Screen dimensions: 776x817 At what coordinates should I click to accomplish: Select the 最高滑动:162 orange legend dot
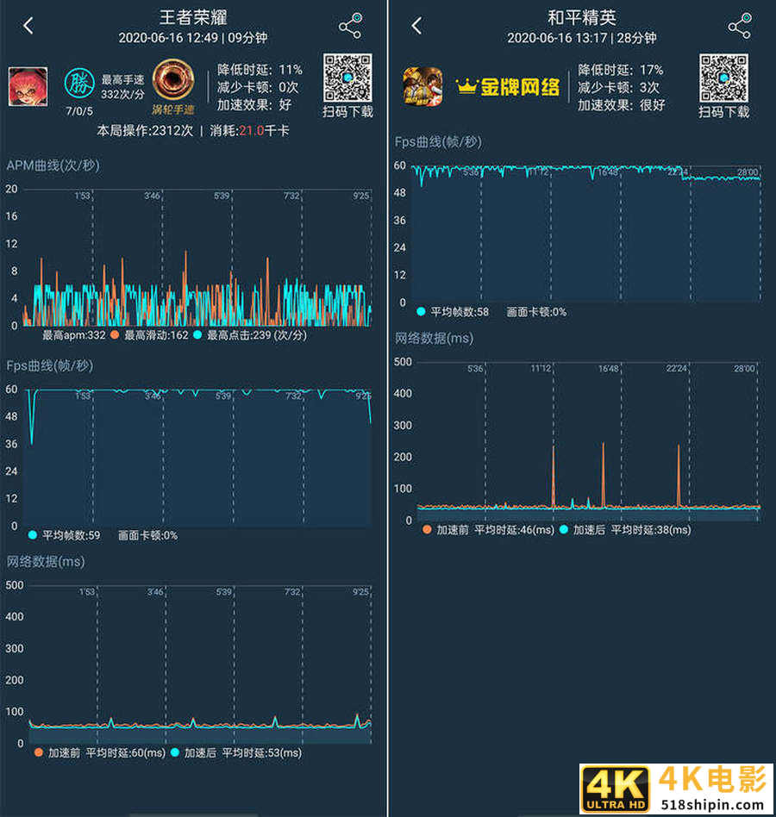[115, 335]
